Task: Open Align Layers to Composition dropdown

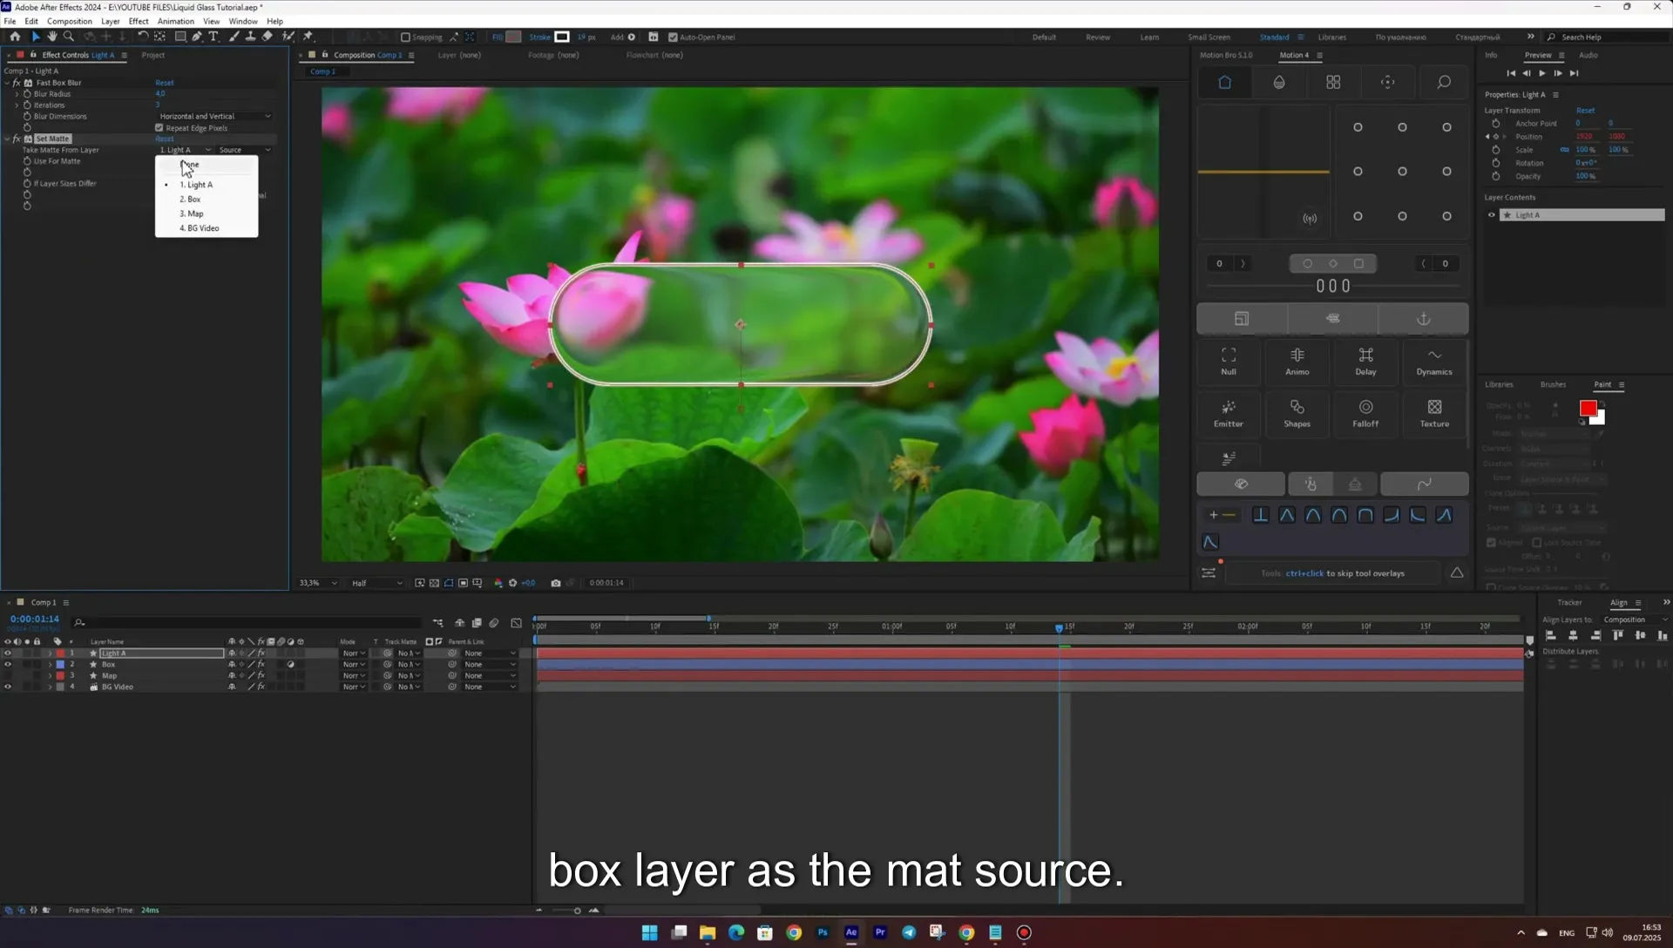Action: 1635,620
